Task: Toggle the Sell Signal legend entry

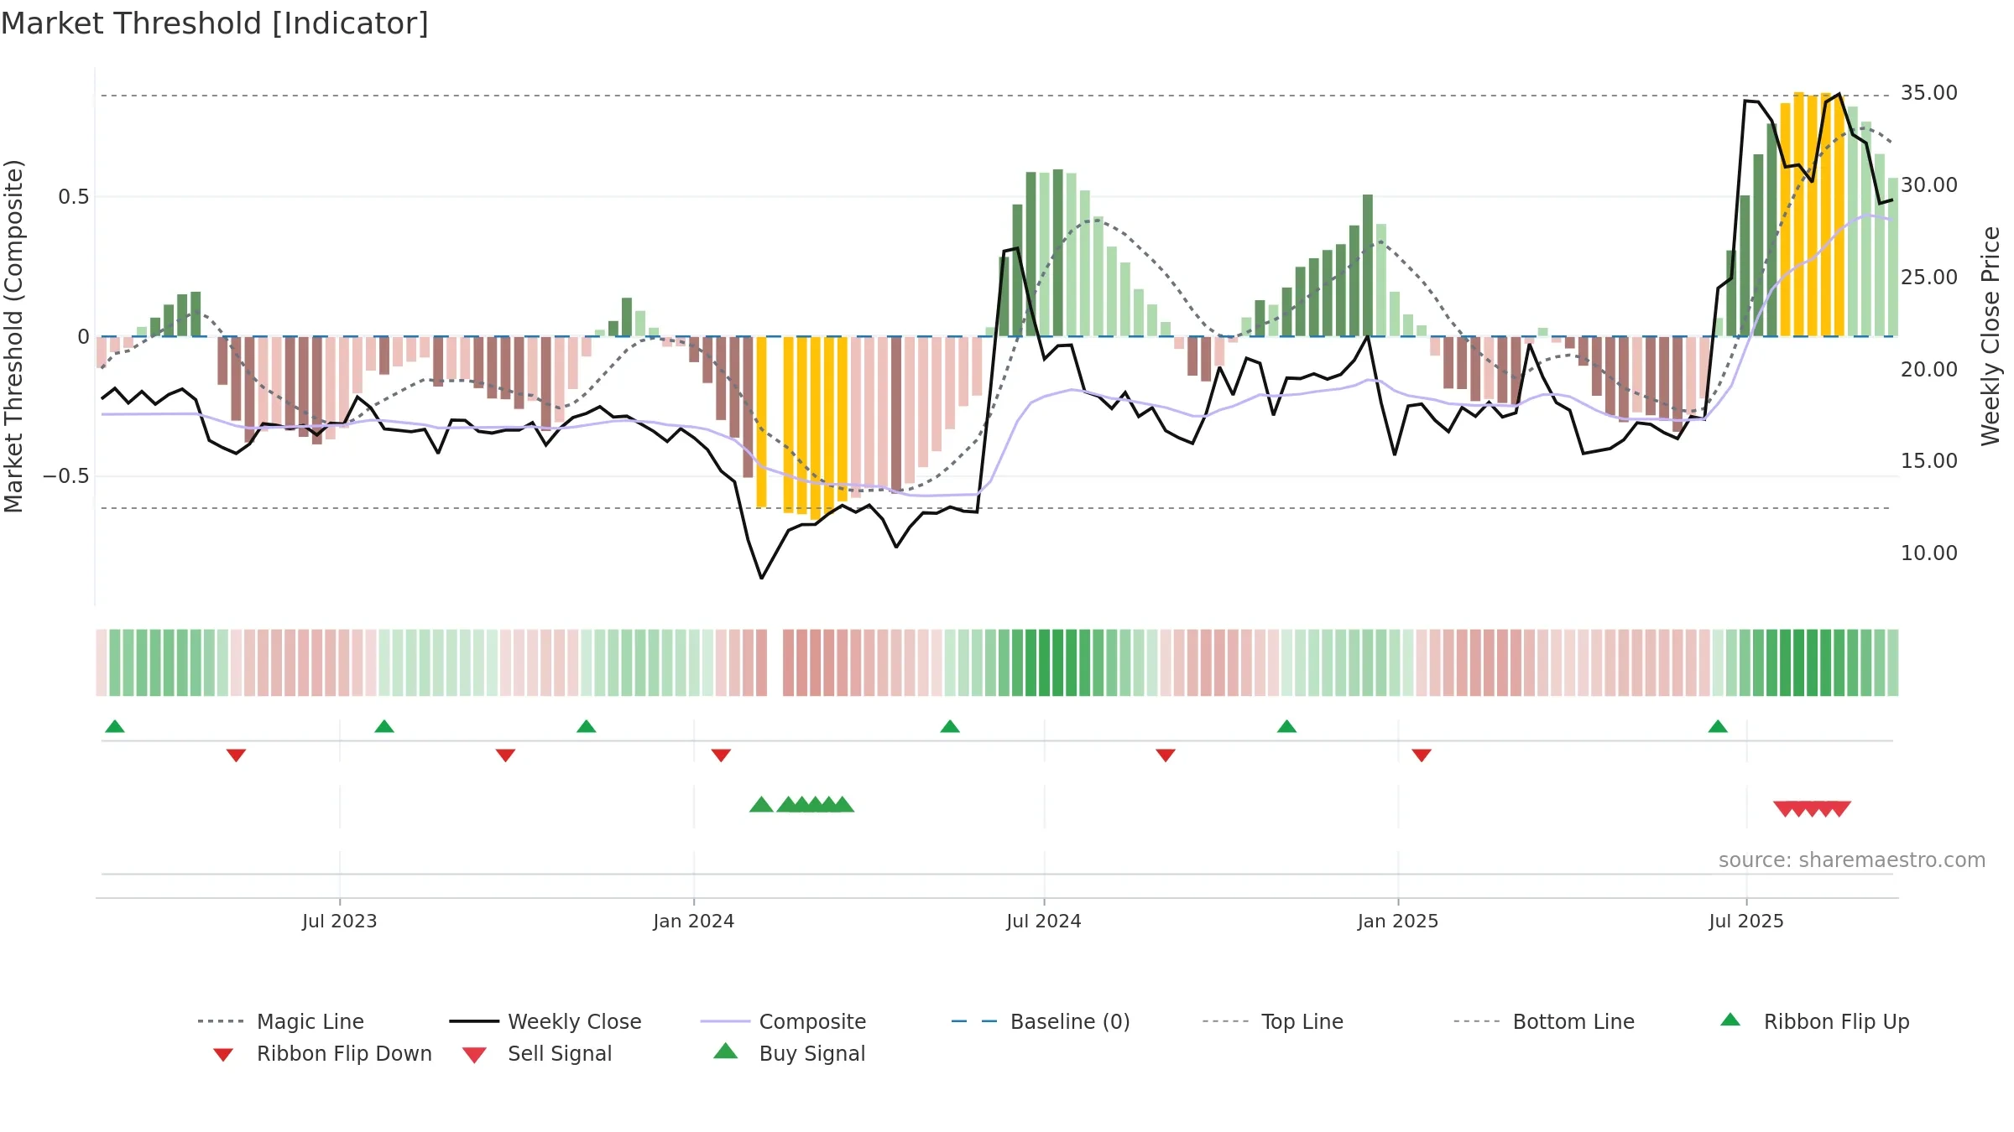Action: pos(537,1053)
